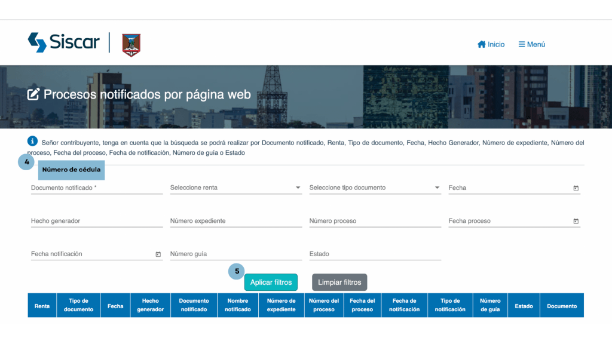The height and width of the screenshot is (344, 612).
Task: Click step 4 numbered circle marker
Action: tap(25, 162)
